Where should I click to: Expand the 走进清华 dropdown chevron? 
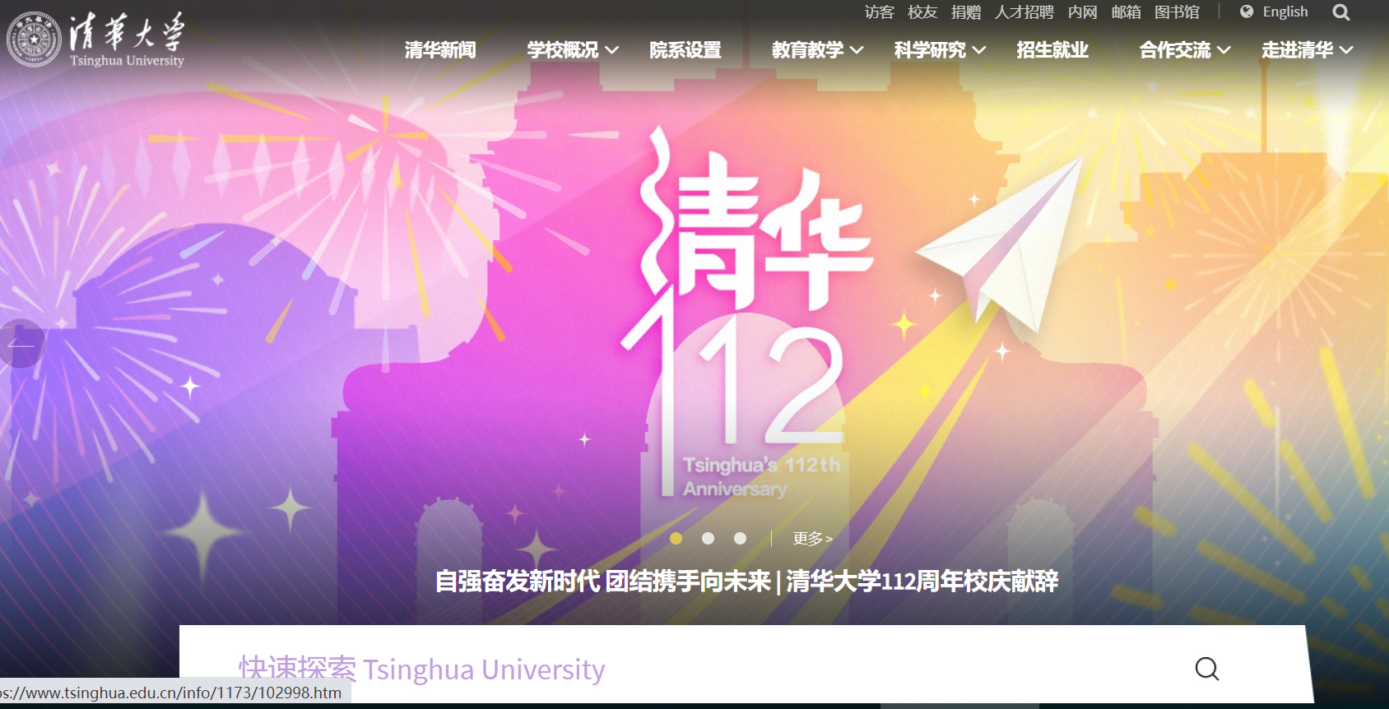click(1346, 50)
